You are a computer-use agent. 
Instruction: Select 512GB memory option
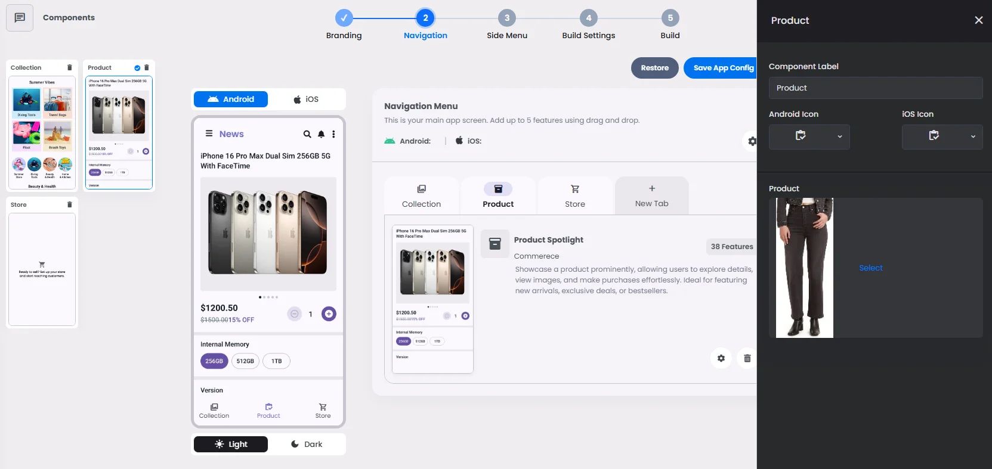[x=245, y=361]
